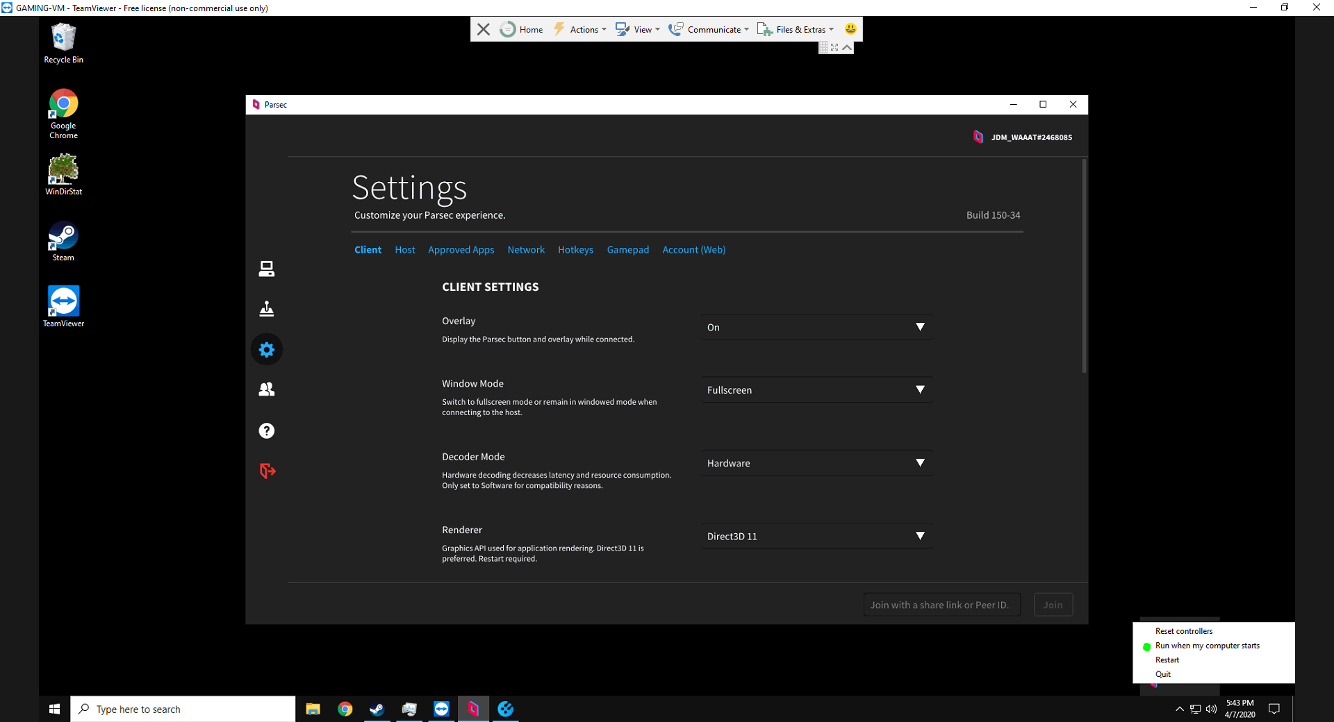Click the taskbar clock showing 5:43 PM

pyautogui.click(x=1240, y=709)
